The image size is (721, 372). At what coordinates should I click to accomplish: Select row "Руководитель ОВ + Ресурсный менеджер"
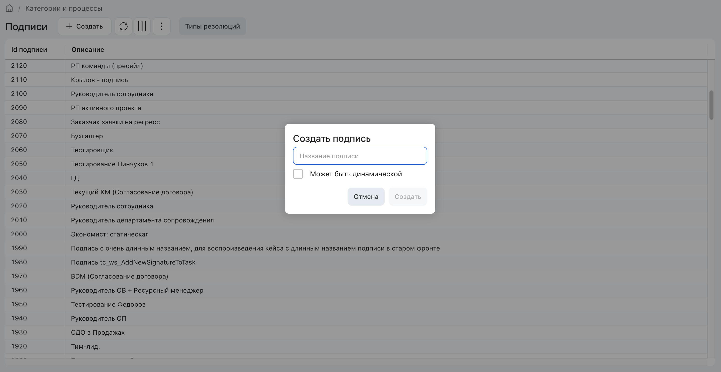click(x=356, y=290)
